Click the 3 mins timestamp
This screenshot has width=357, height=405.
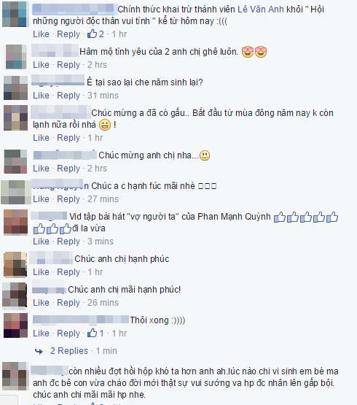tap(101, 242)
